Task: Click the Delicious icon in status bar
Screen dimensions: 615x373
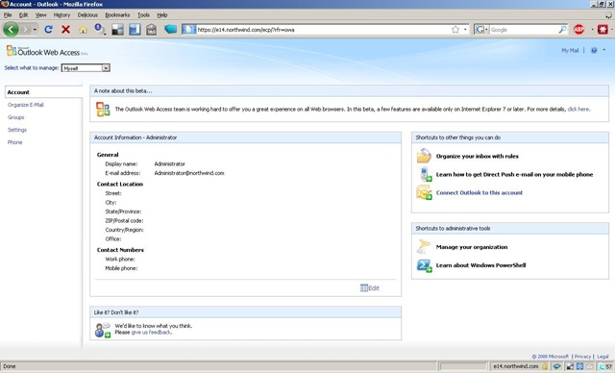Action: (570, 366)
